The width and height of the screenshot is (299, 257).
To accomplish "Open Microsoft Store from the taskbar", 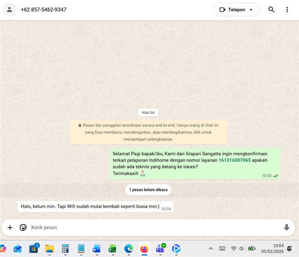I will pyautogui.click(x=33, y=249).
